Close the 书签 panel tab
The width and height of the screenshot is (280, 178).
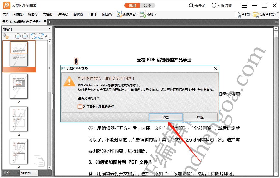tap(18, 172)
